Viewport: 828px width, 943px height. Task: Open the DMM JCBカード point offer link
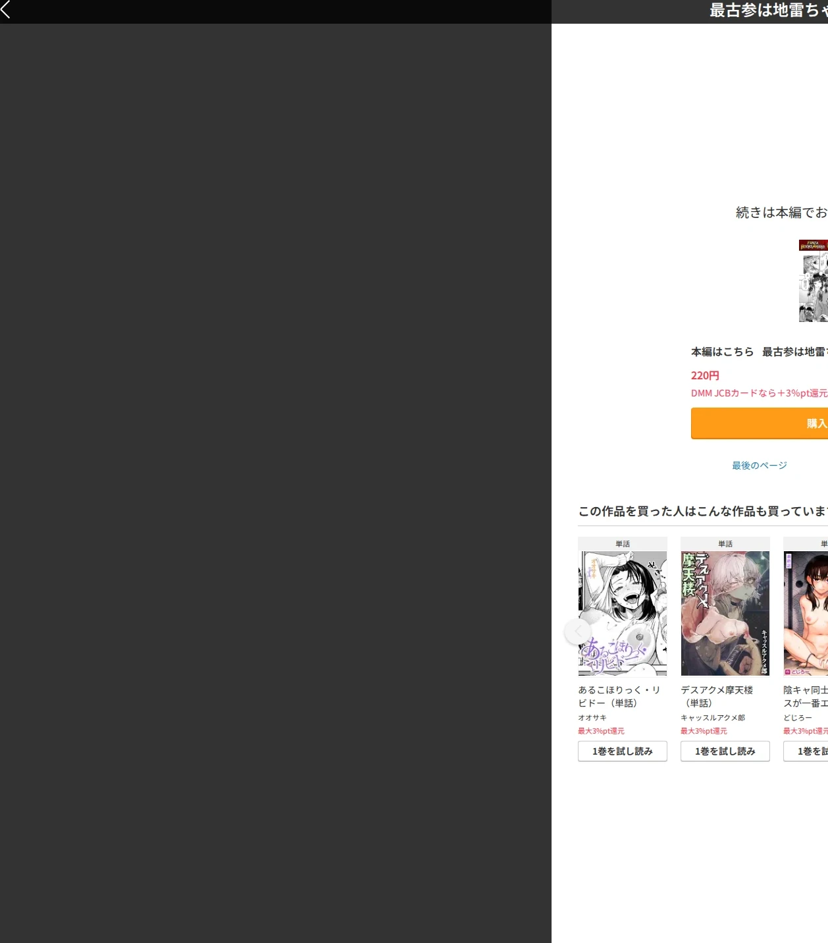click(x=760, y=393)
